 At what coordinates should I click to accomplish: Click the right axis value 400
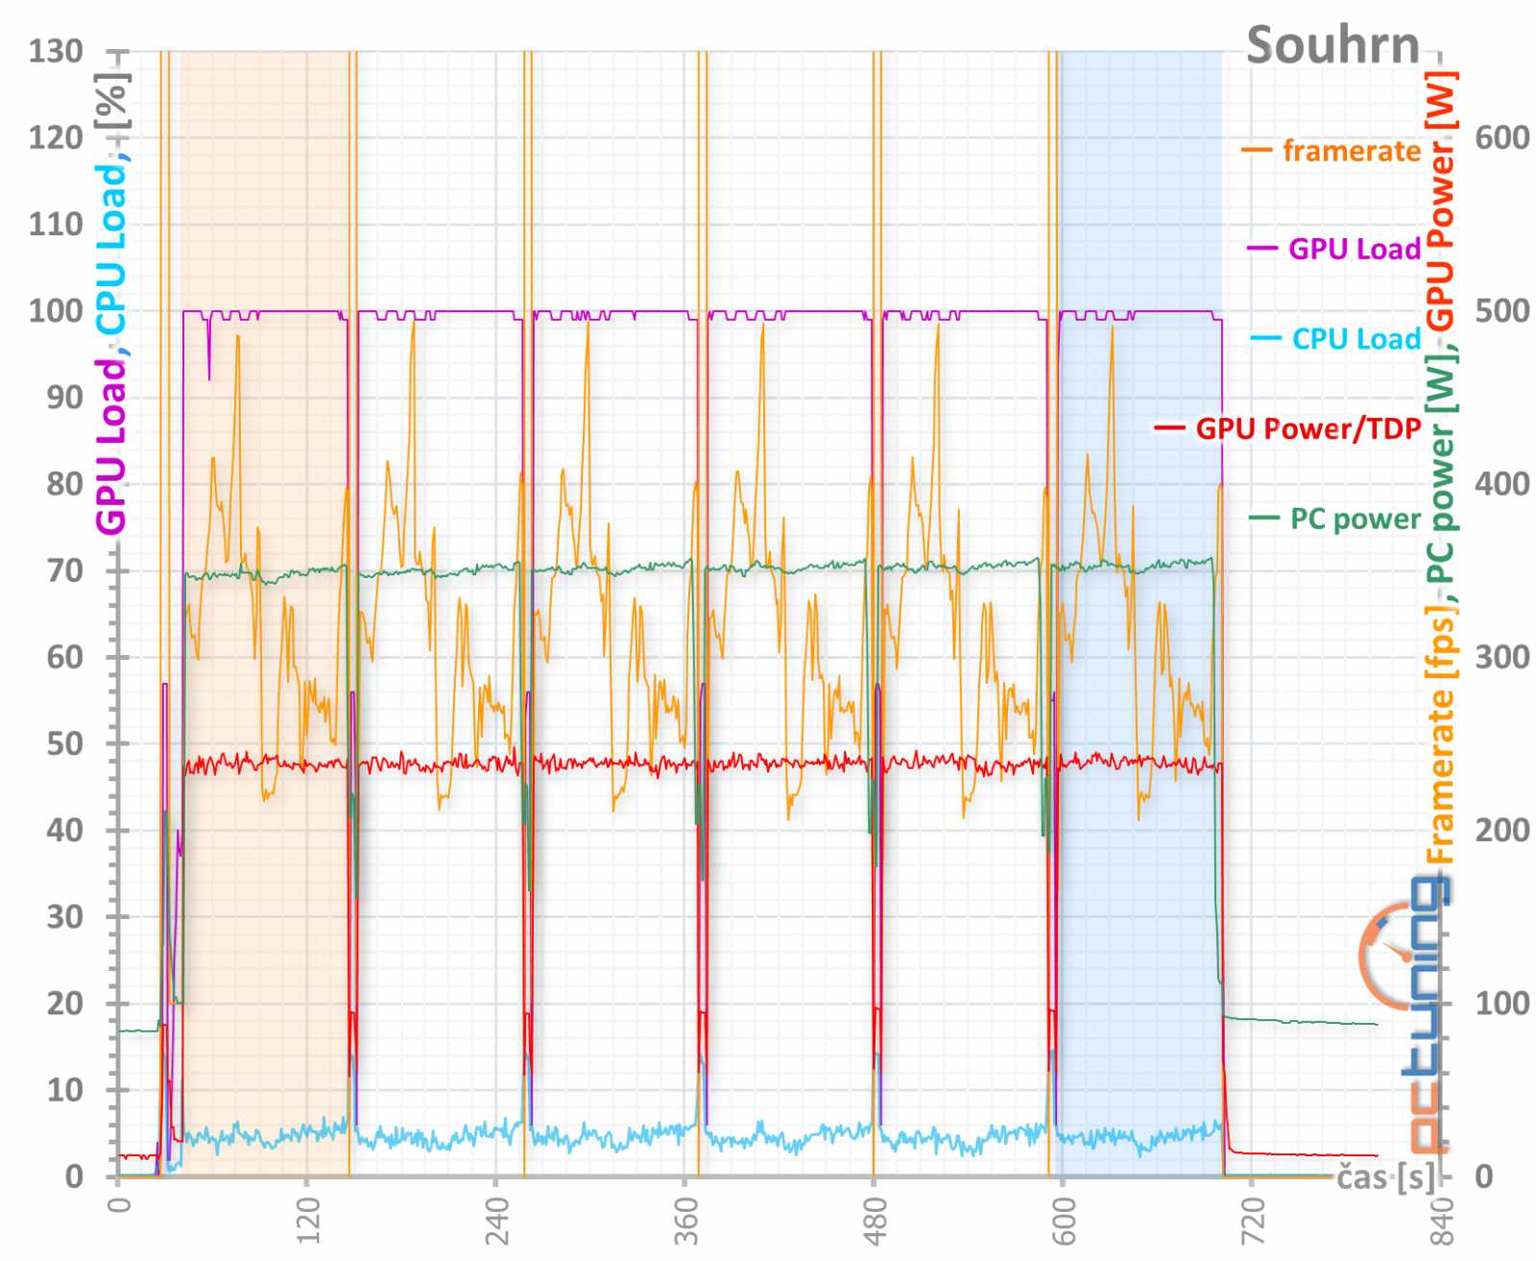[x=1502, y=483]
